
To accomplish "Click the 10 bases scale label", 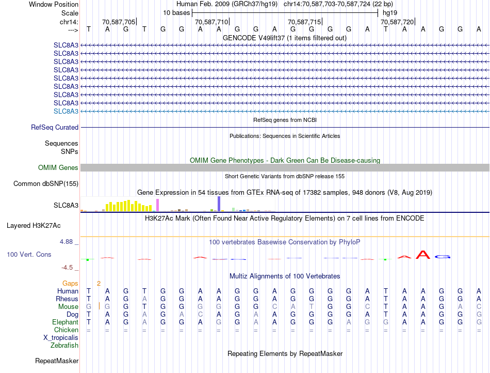I will tap(176, 13).
